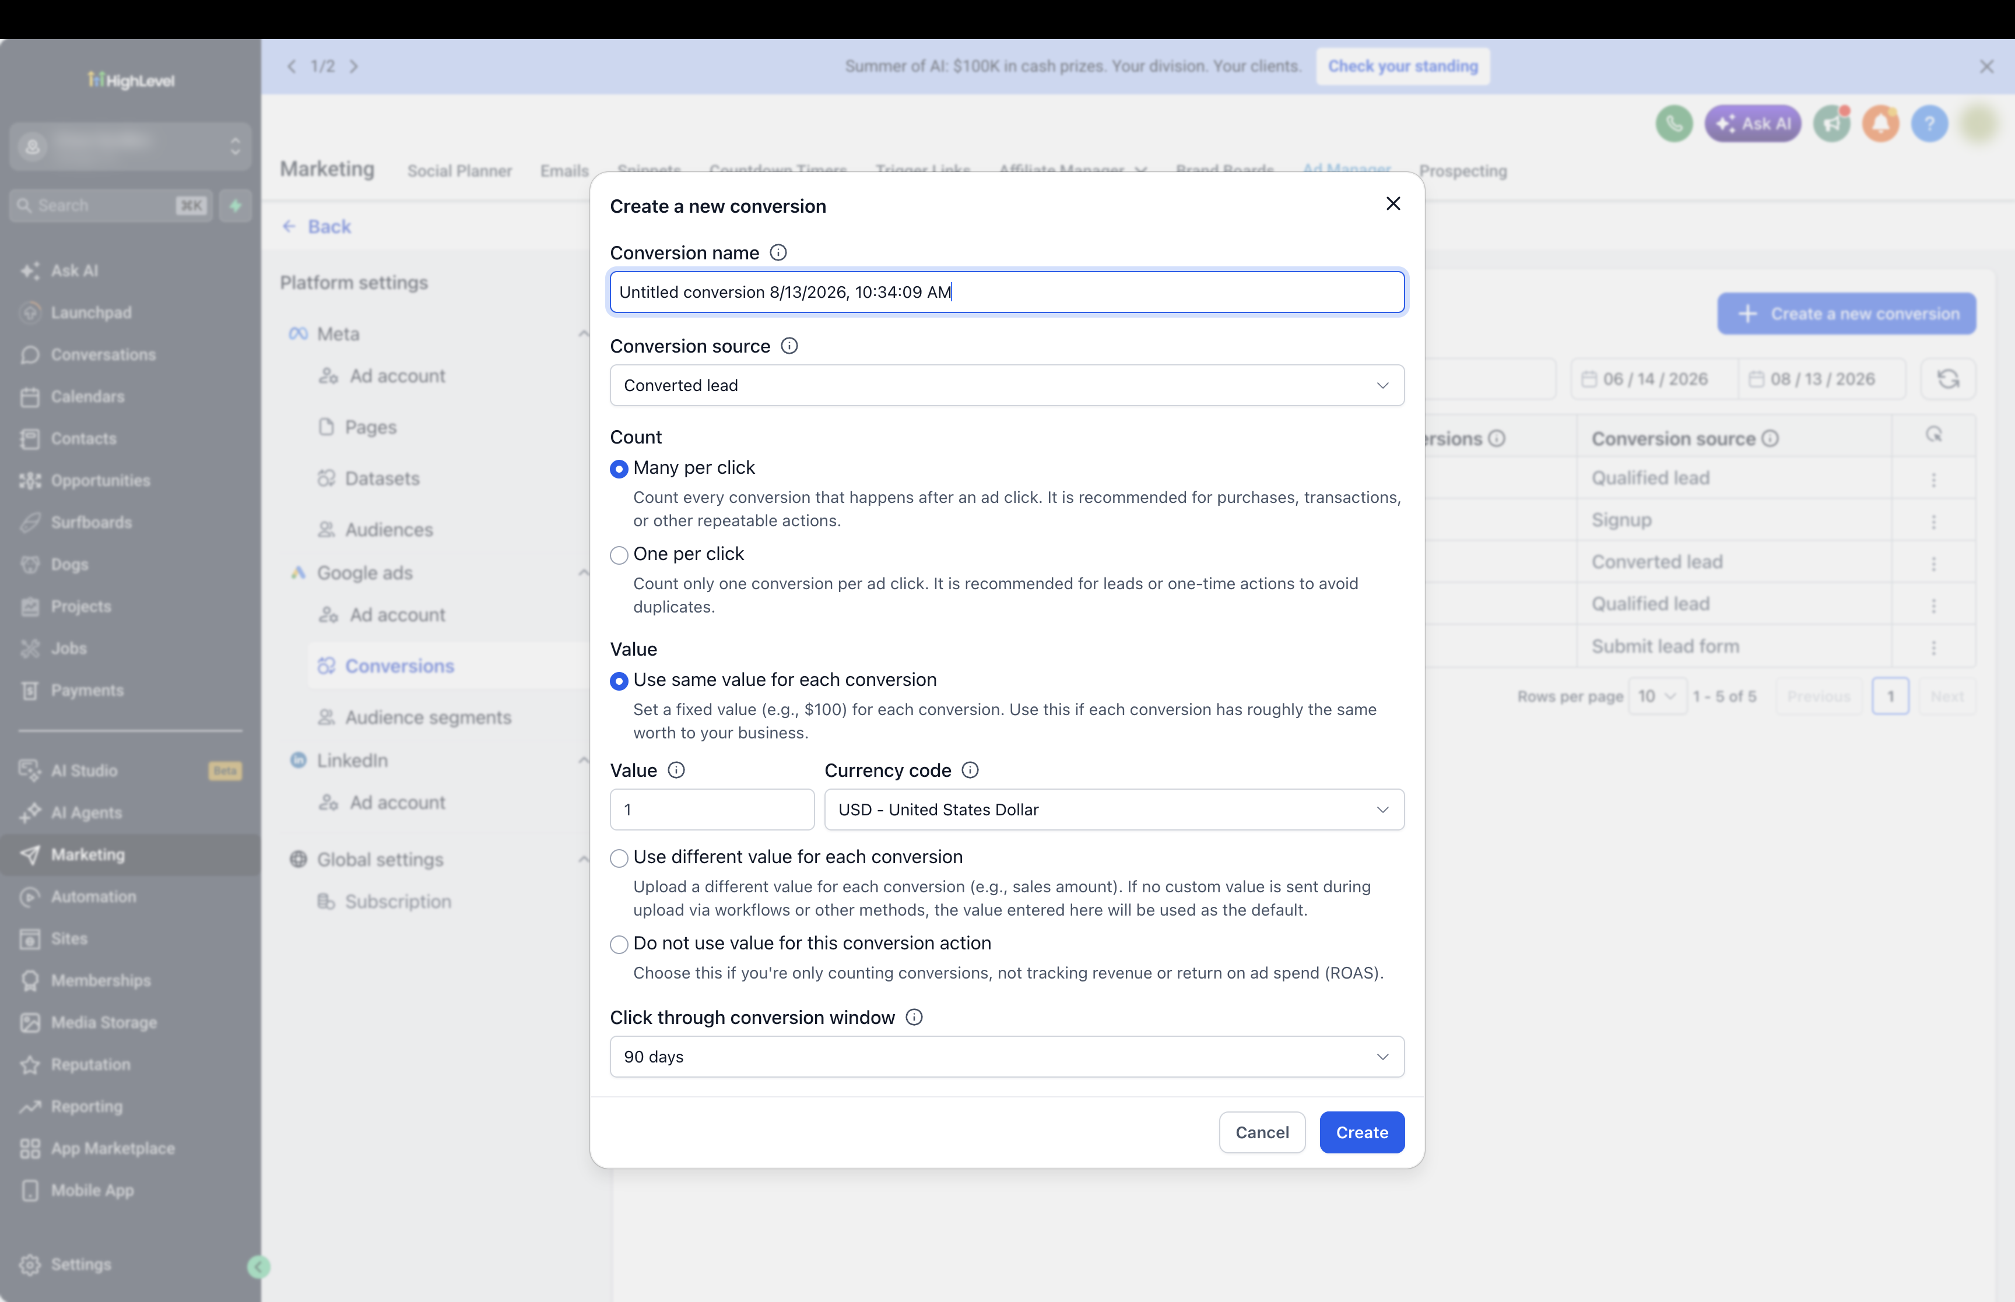Open row menu for Converted lead row
Viewport: 2015px width, 1302px height.
pyautogui.click(x=1933, y=563)
